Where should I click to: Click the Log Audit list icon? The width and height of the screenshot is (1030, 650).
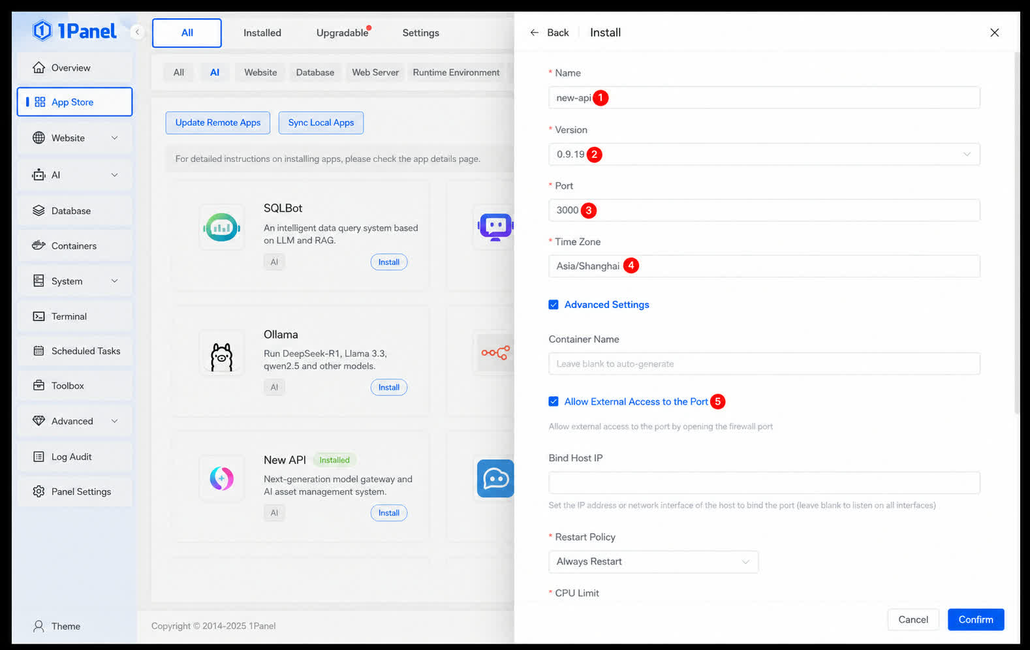click(39, 457)
